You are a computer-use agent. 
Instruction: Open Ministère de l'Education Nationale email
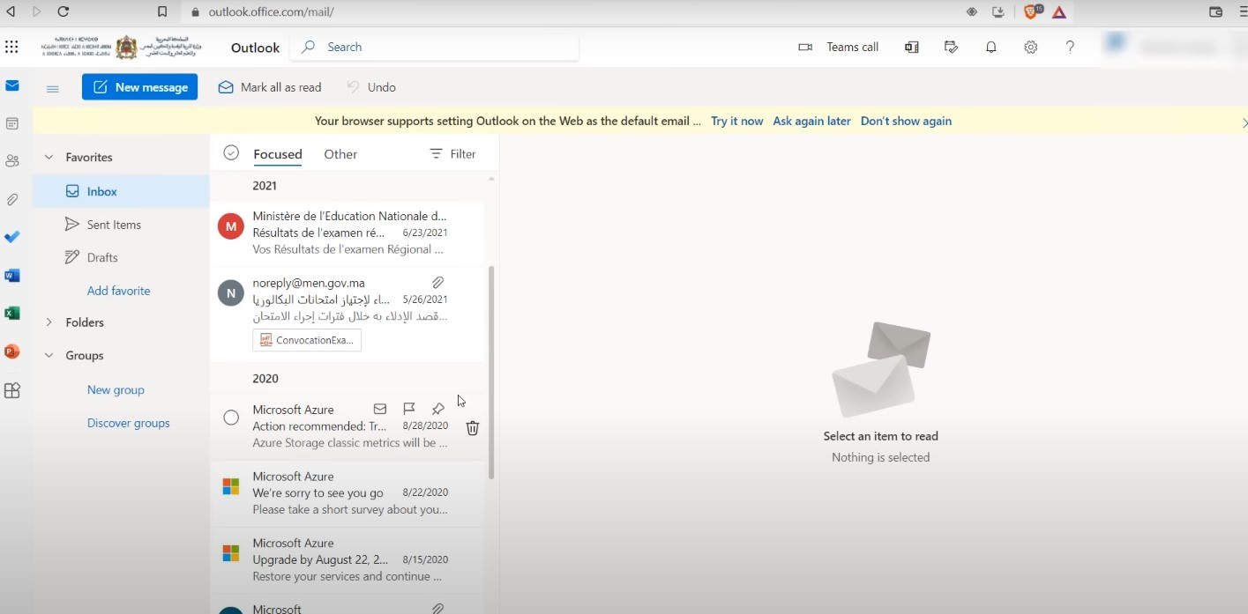(347, 233)
